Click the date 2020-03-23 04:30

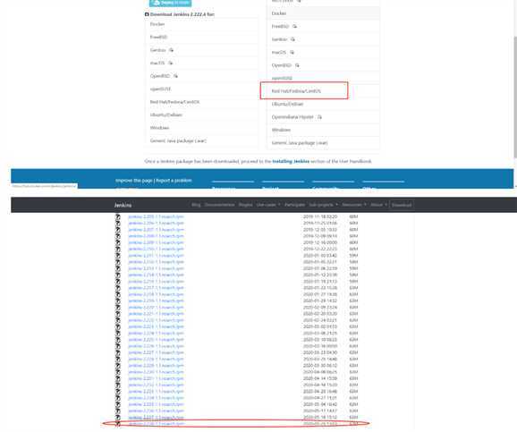coord(320,352)
